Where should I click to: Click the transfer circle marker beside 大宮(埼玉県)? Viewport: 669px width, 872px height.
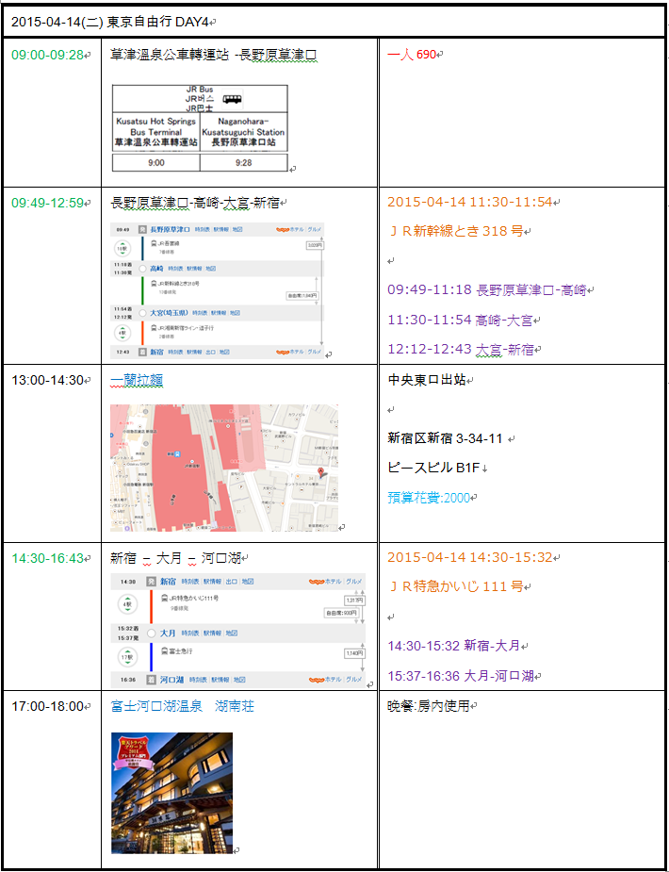[x=142, y=313]
